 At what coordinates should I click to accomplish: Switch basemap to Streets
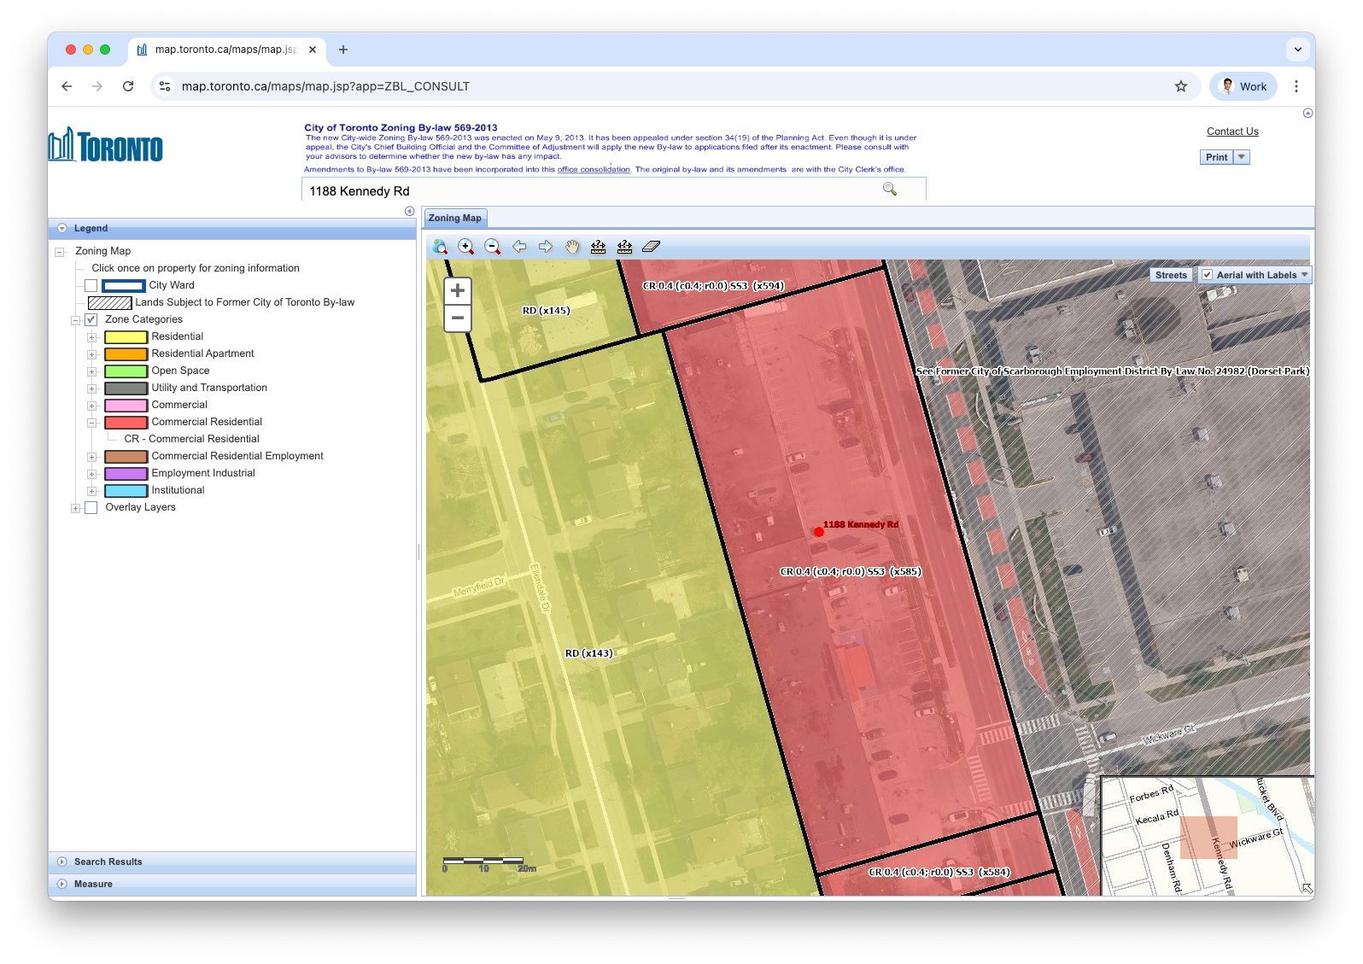[1171, 275]
